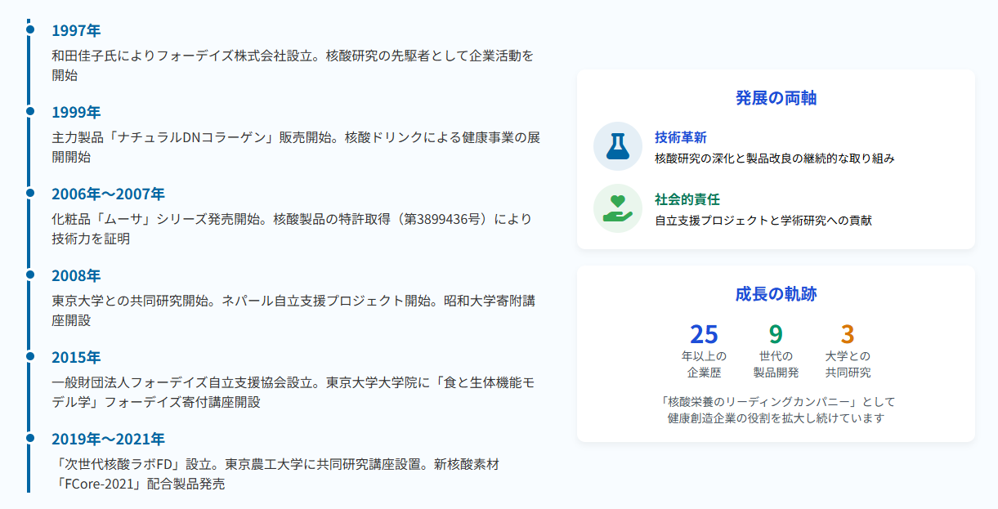This screenshot has height=509, width=998.
Task: Select the 2015年 timeline dot
Action: pyautogui.click(x=30, y=356)
